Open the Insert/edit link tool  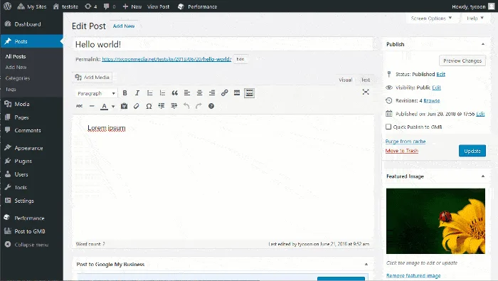click(x=225, y=93)
